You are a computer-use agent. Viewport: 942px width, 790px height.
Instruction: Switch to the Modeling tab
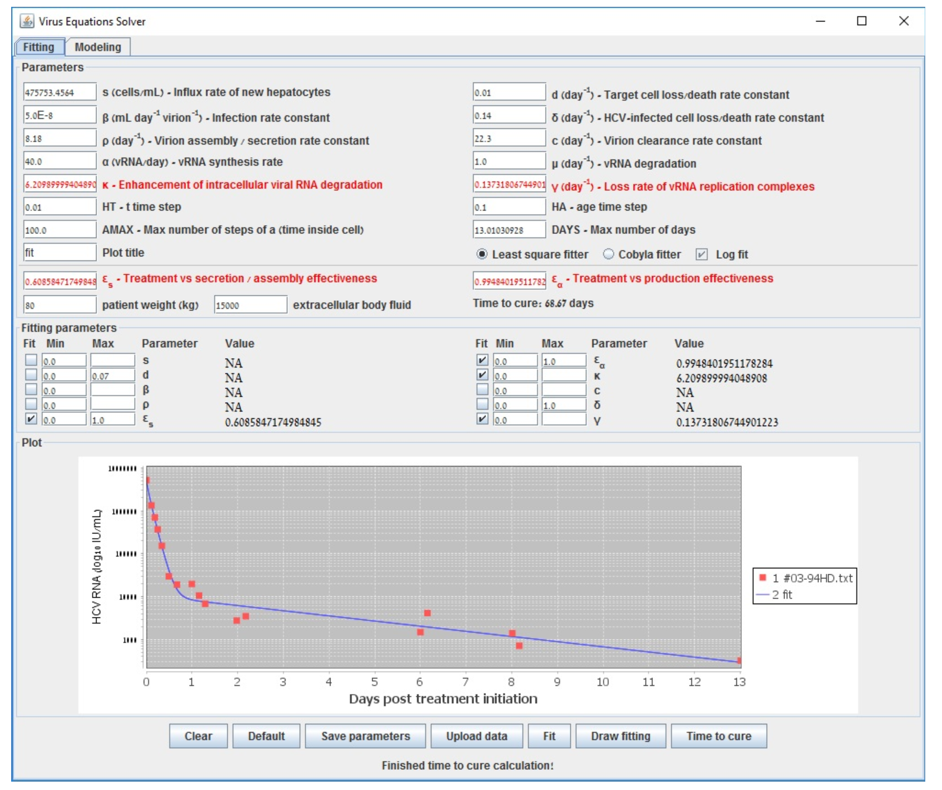(98, 47)
